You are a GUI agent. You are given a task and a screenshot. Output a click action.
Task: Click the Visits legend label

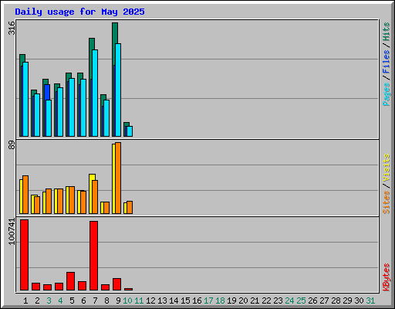[x=387, y=168]
